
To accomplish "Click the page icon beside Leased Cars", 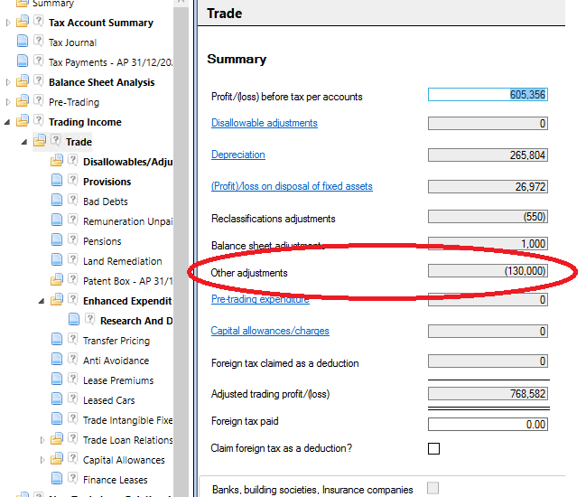I will pos(57,399).
